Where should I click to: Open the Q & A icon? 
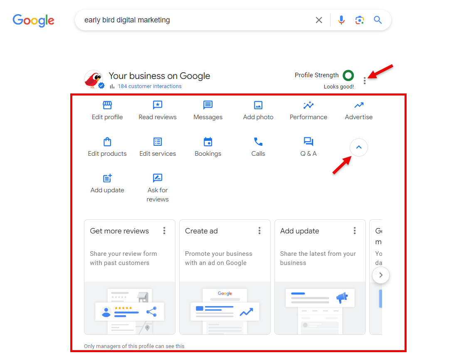tap(308, 142)
